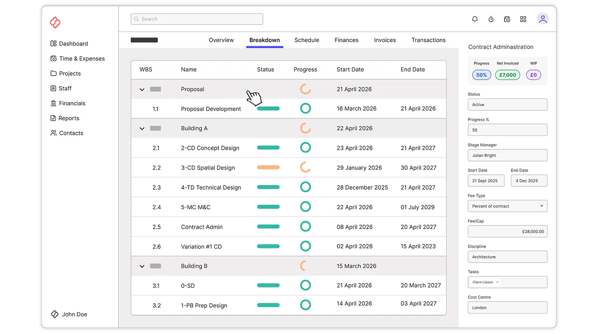Switch to the Schedule tab
The image size is (593, 334).
[307, 40]
